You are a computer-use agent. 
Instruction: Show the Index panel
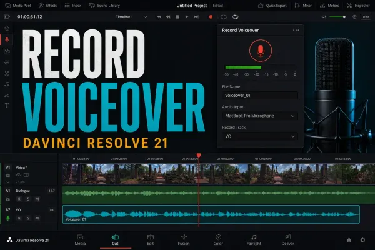(73, 5)
